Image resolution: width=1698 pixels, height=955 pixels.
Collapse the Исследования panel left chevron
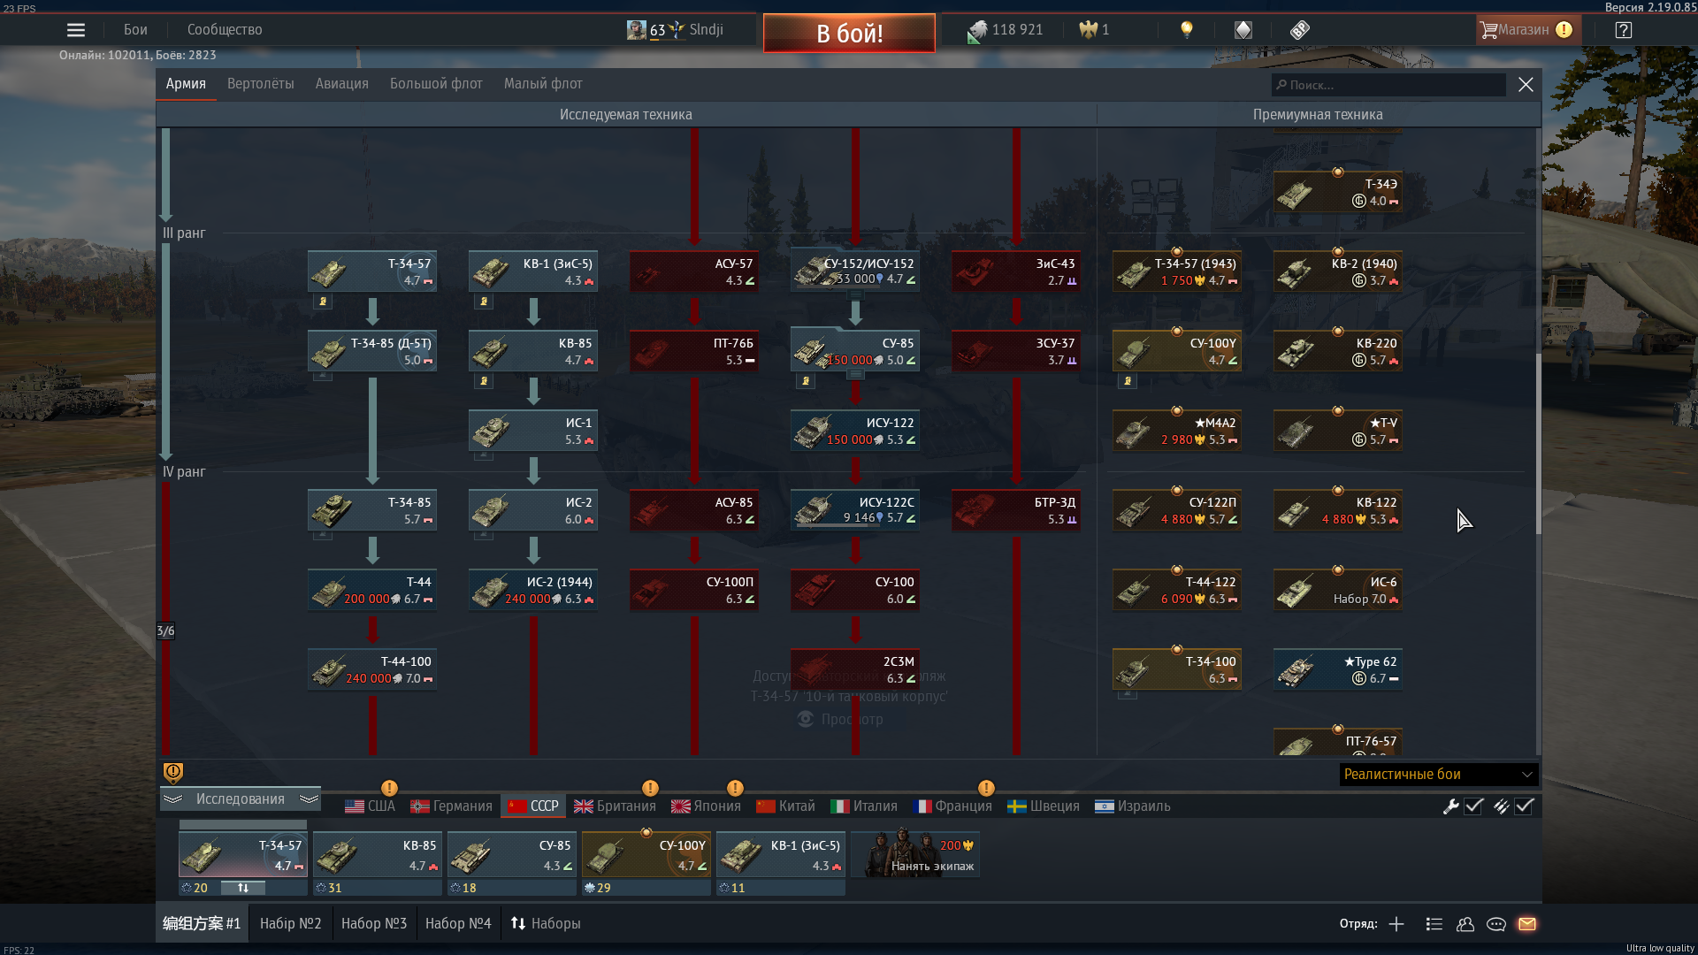tap(173, 799)
